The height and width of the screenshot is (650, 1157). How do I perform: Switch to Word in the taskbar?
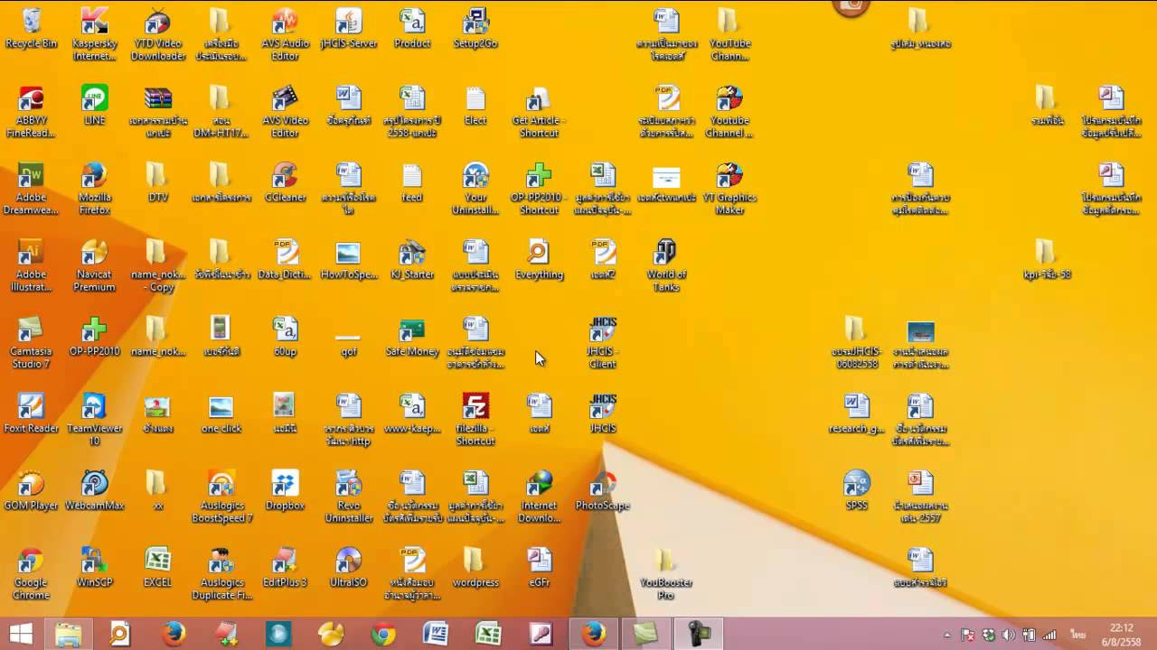[x=436, y=634]
